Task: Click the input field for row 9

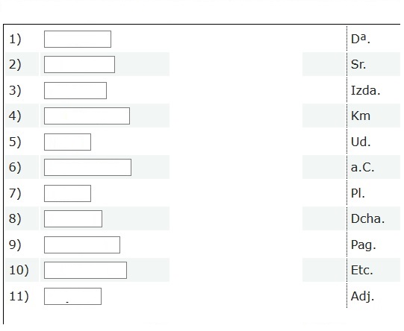Action: point(82,245)
